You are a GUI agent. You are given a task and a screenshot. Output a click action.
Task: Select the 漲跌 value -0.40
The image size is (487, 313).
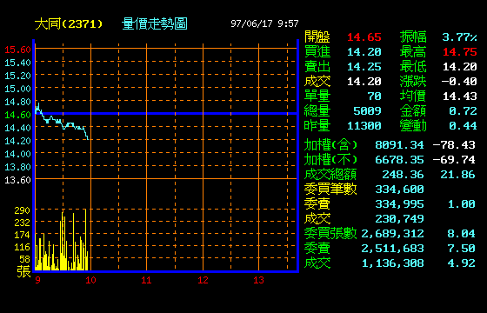[x=459, y=82]
